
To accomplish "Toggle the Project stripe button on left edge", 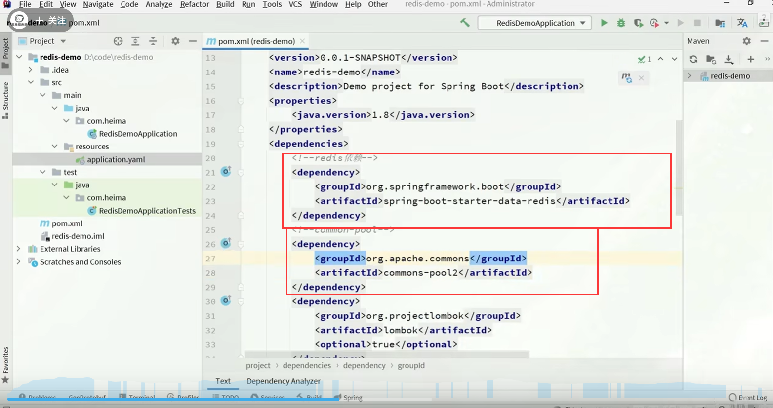I will [5, 53].
